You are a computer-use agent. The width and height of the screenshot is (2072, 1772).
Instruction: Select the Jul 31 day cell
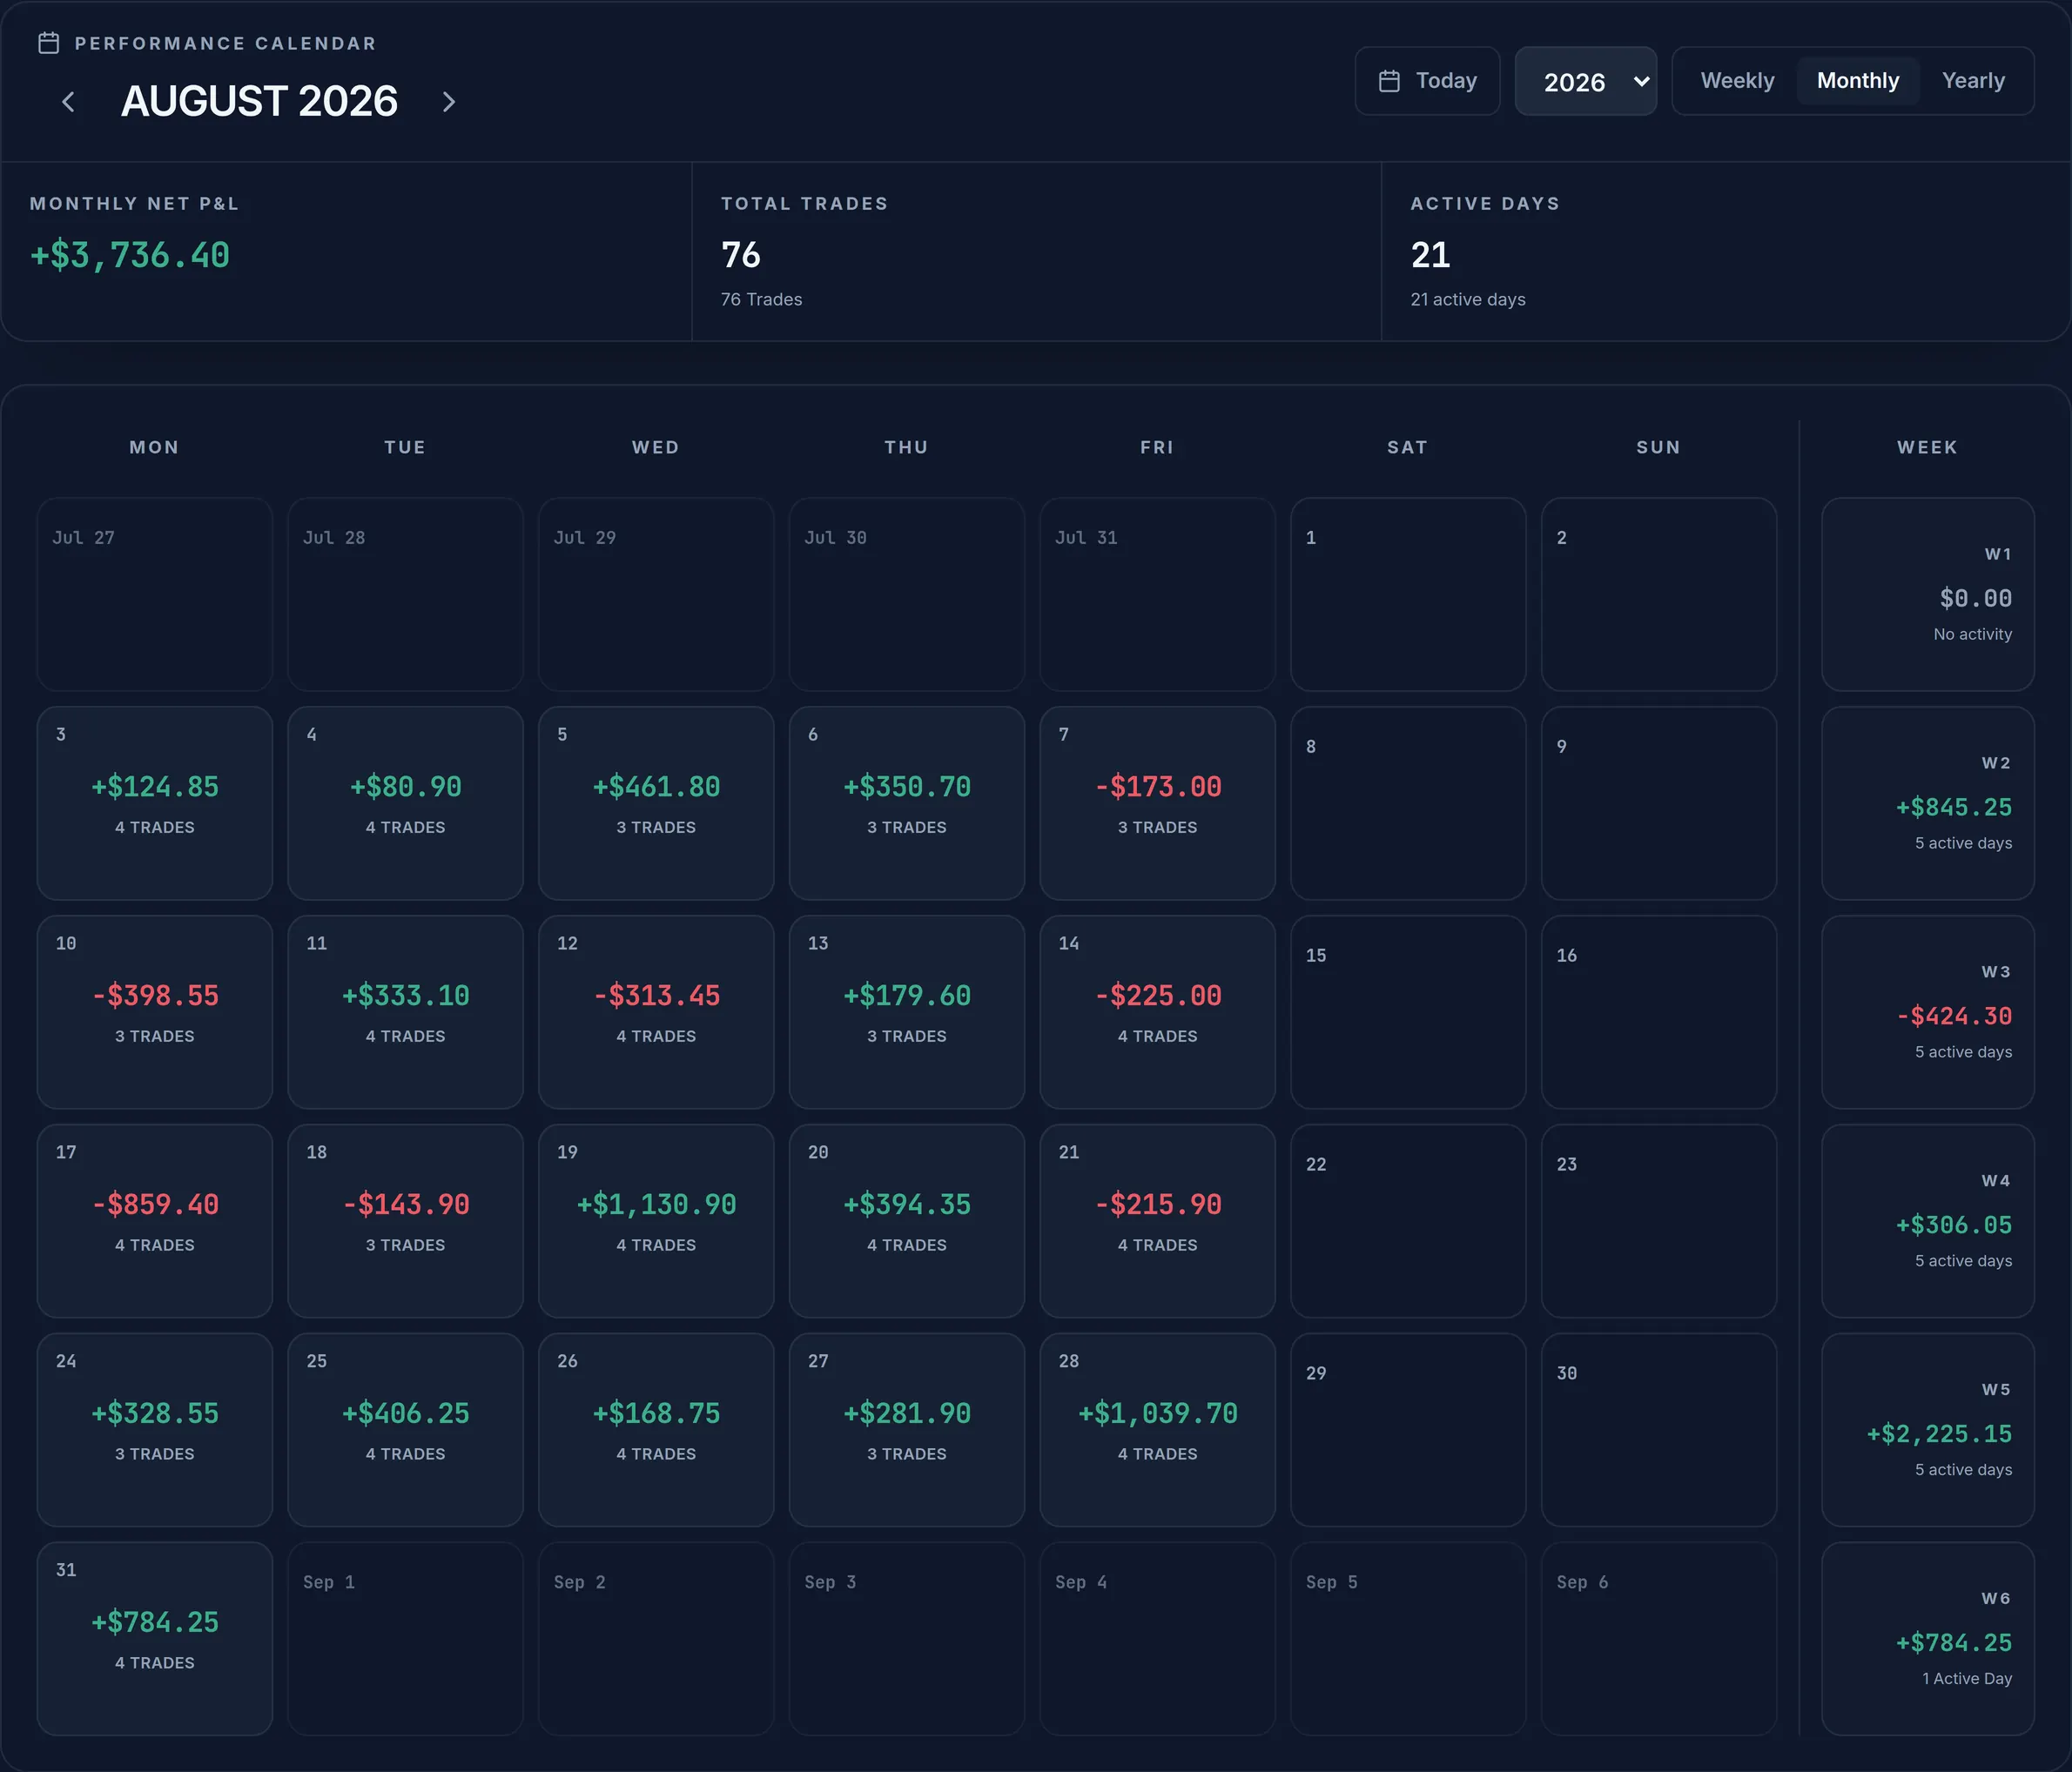point(1157,594)
